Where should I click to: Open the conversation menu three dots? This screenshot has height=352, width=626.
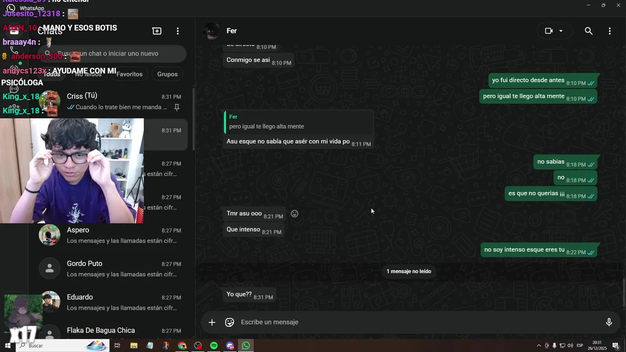coord(609,31)
